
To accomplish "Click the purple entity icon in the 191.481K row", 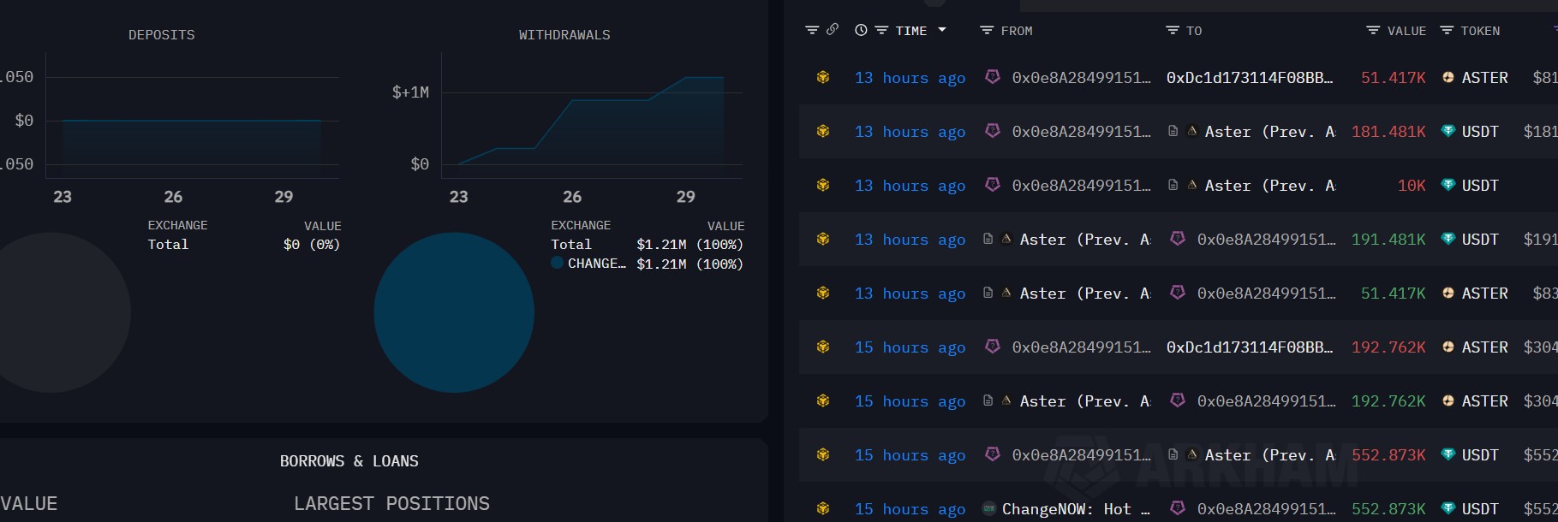I will point(1178,238).
